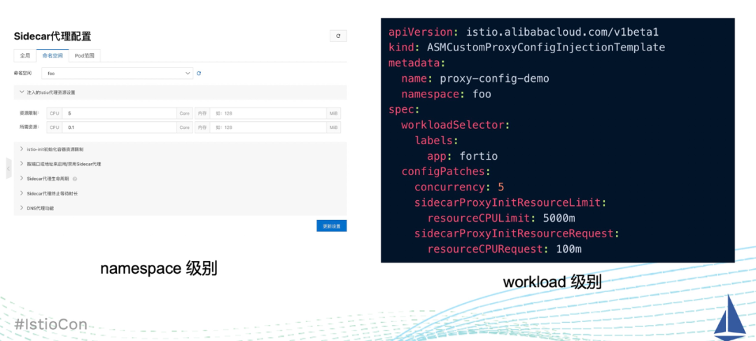Click the "app: fortio" YAML line
Viewport: 756px width, 341px height.
[x=463, y=156]
